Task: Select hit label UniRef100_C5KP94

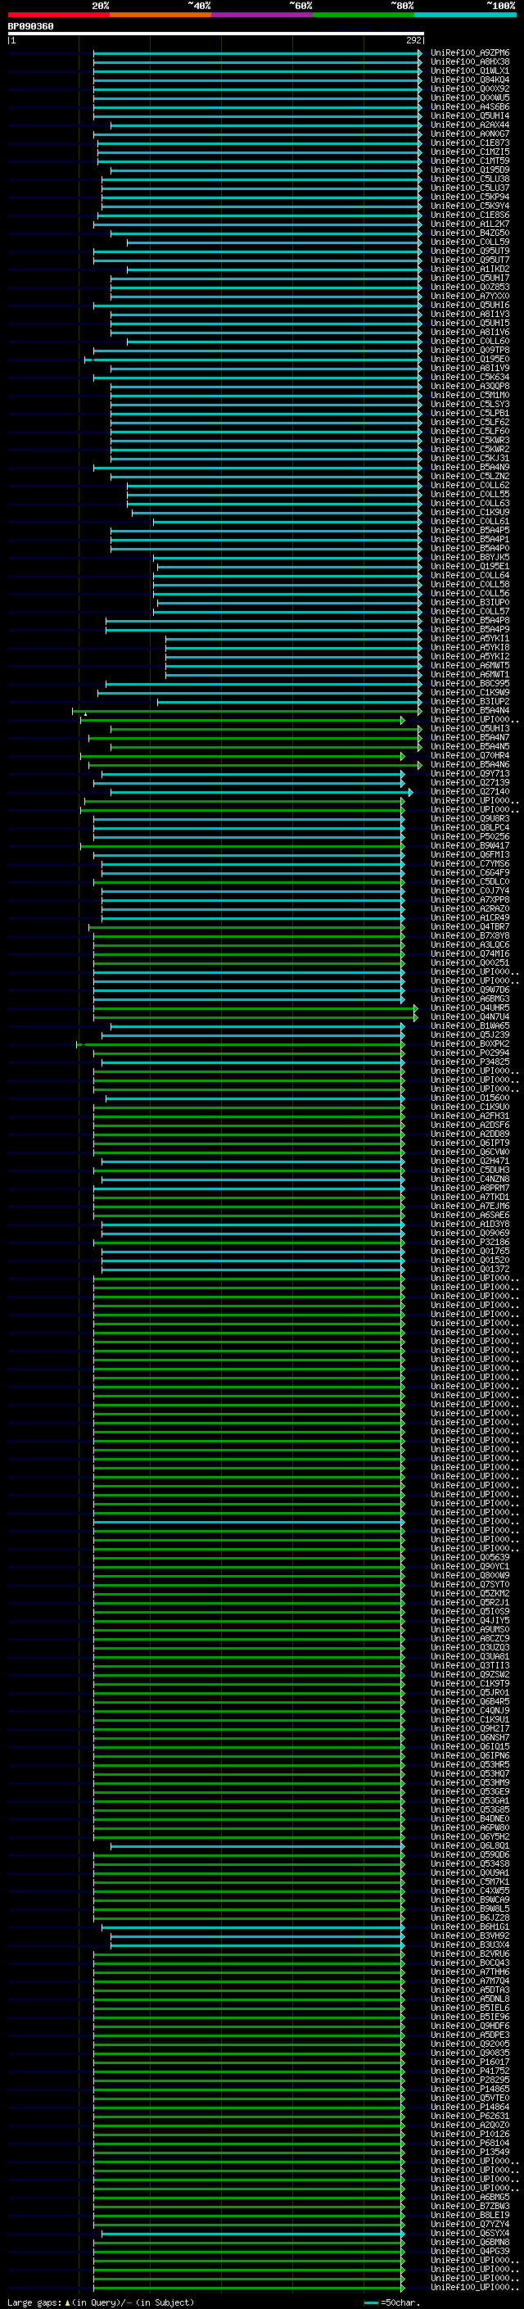Action: [470, 197]
